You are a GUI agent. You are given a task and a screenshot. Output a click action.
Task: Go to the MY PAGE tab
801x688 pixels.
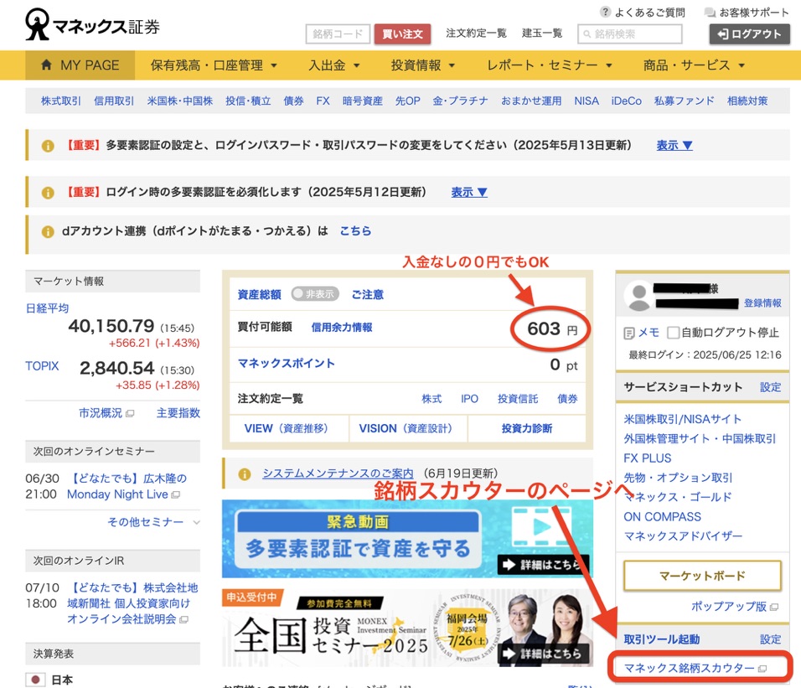(80, 65)
